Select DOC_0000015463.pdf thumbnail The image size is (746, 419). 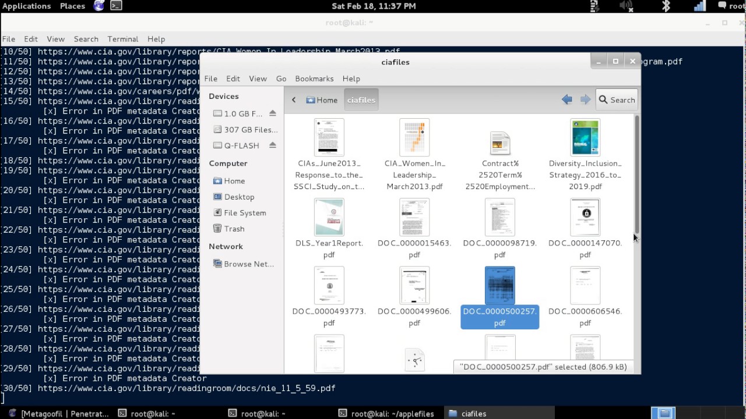(x=414, y=216)
